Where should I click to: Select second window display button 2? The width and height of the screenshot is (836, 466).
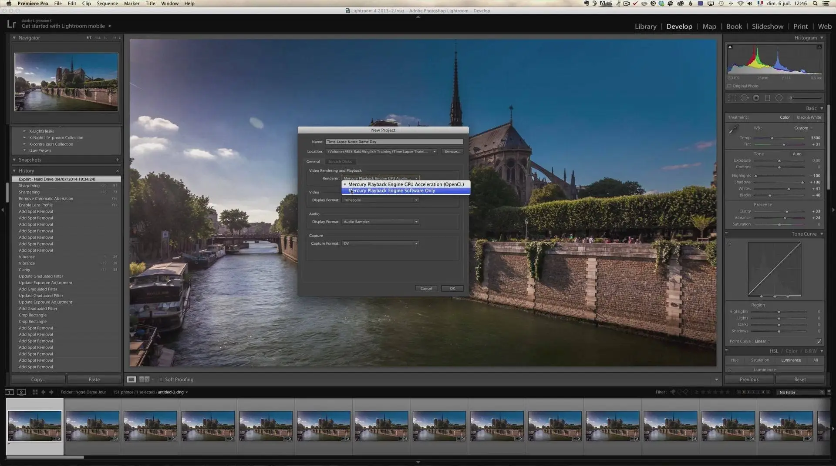pyautogui.click(x=21, y=392)
